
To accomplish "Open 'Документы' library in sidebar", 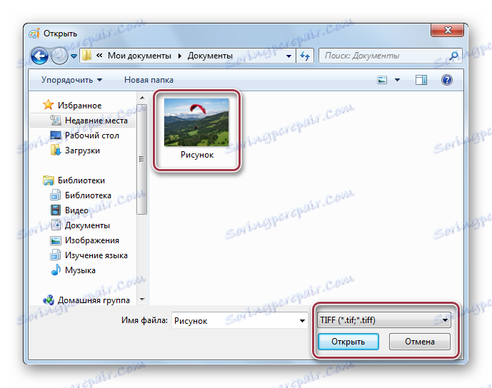I will point(87,225).
